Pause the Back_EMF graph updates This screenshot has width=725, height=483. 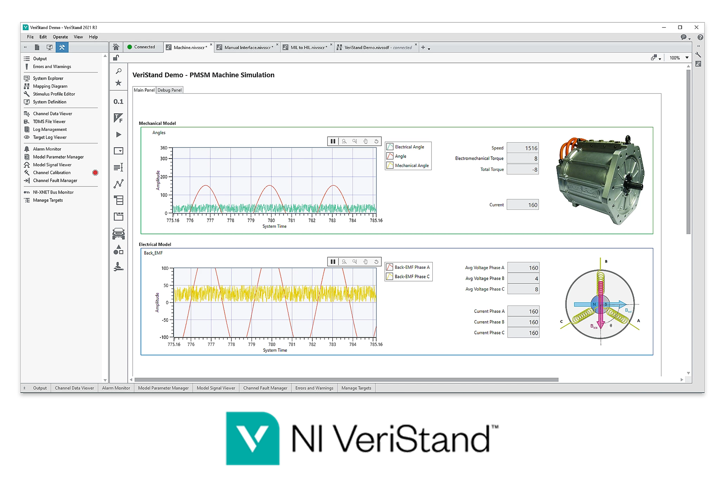333,261
